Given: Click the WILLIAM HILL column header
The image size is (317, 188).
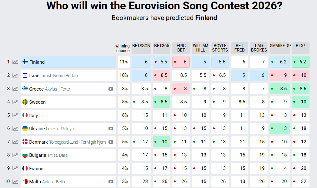Looking at the screenshot, I should [200, 48].
